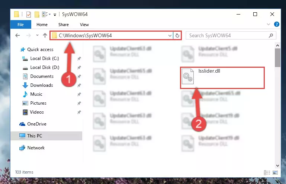Click the search magnifier icon
Viewport: 286px width, 184px height.
tap(271, 35)
